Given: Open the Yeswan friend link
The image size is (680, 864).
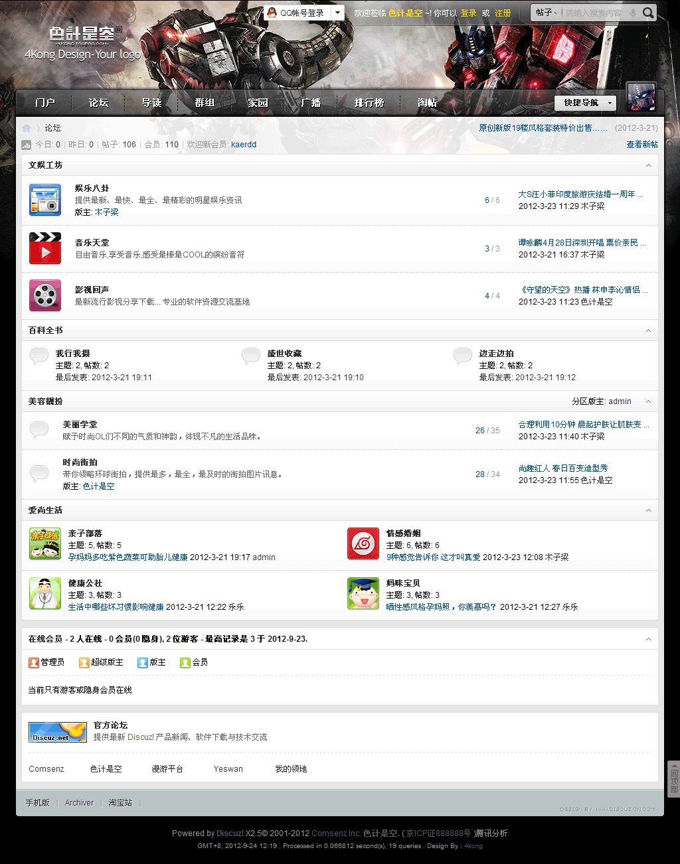Looking at the screenshot, I should [x=228, y=769].
